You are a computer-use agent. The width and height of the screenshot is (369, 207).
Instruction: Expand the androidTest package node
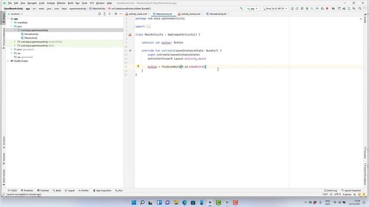[x=15, y=42]
